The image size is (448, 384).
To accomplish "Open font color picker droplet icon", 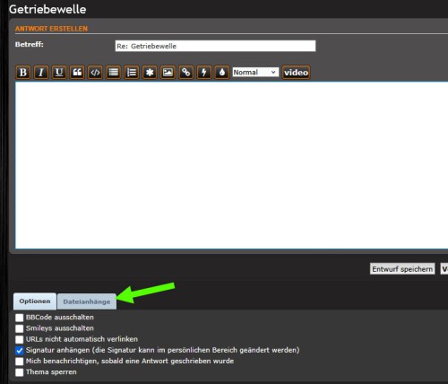I will 222,73.
